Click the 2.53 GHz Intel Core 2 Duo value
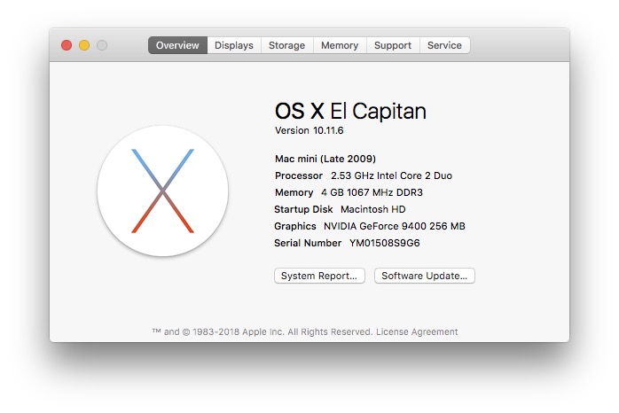 [x=391, y=175]
